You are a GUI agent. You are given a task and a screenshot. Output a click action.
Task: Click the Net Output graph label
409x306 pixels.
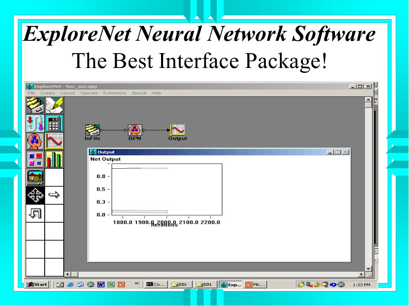[105, 159]
